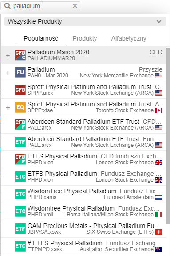The height and width of the screenshot is (256, 170).
Task: Open the Wszystkie Produkty dropdown
Action: [x=85, y=21]
